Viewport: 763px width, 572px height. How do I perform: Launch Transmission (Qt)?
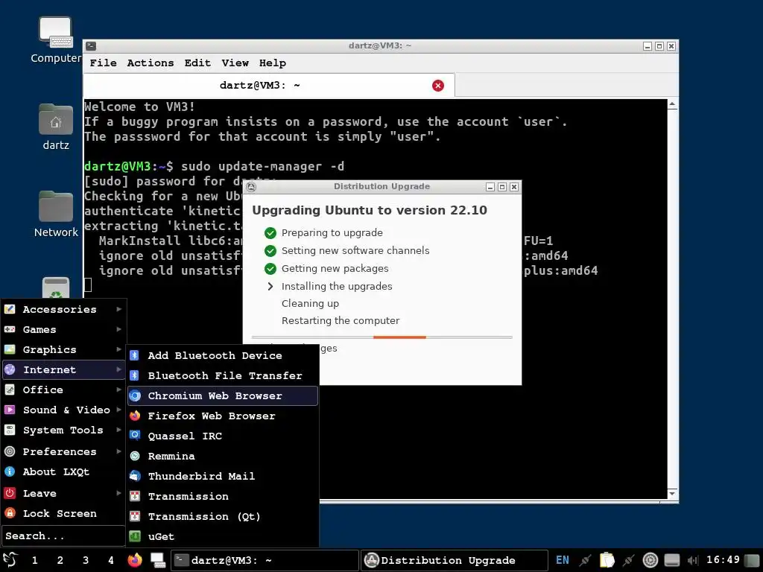[222, 517]
